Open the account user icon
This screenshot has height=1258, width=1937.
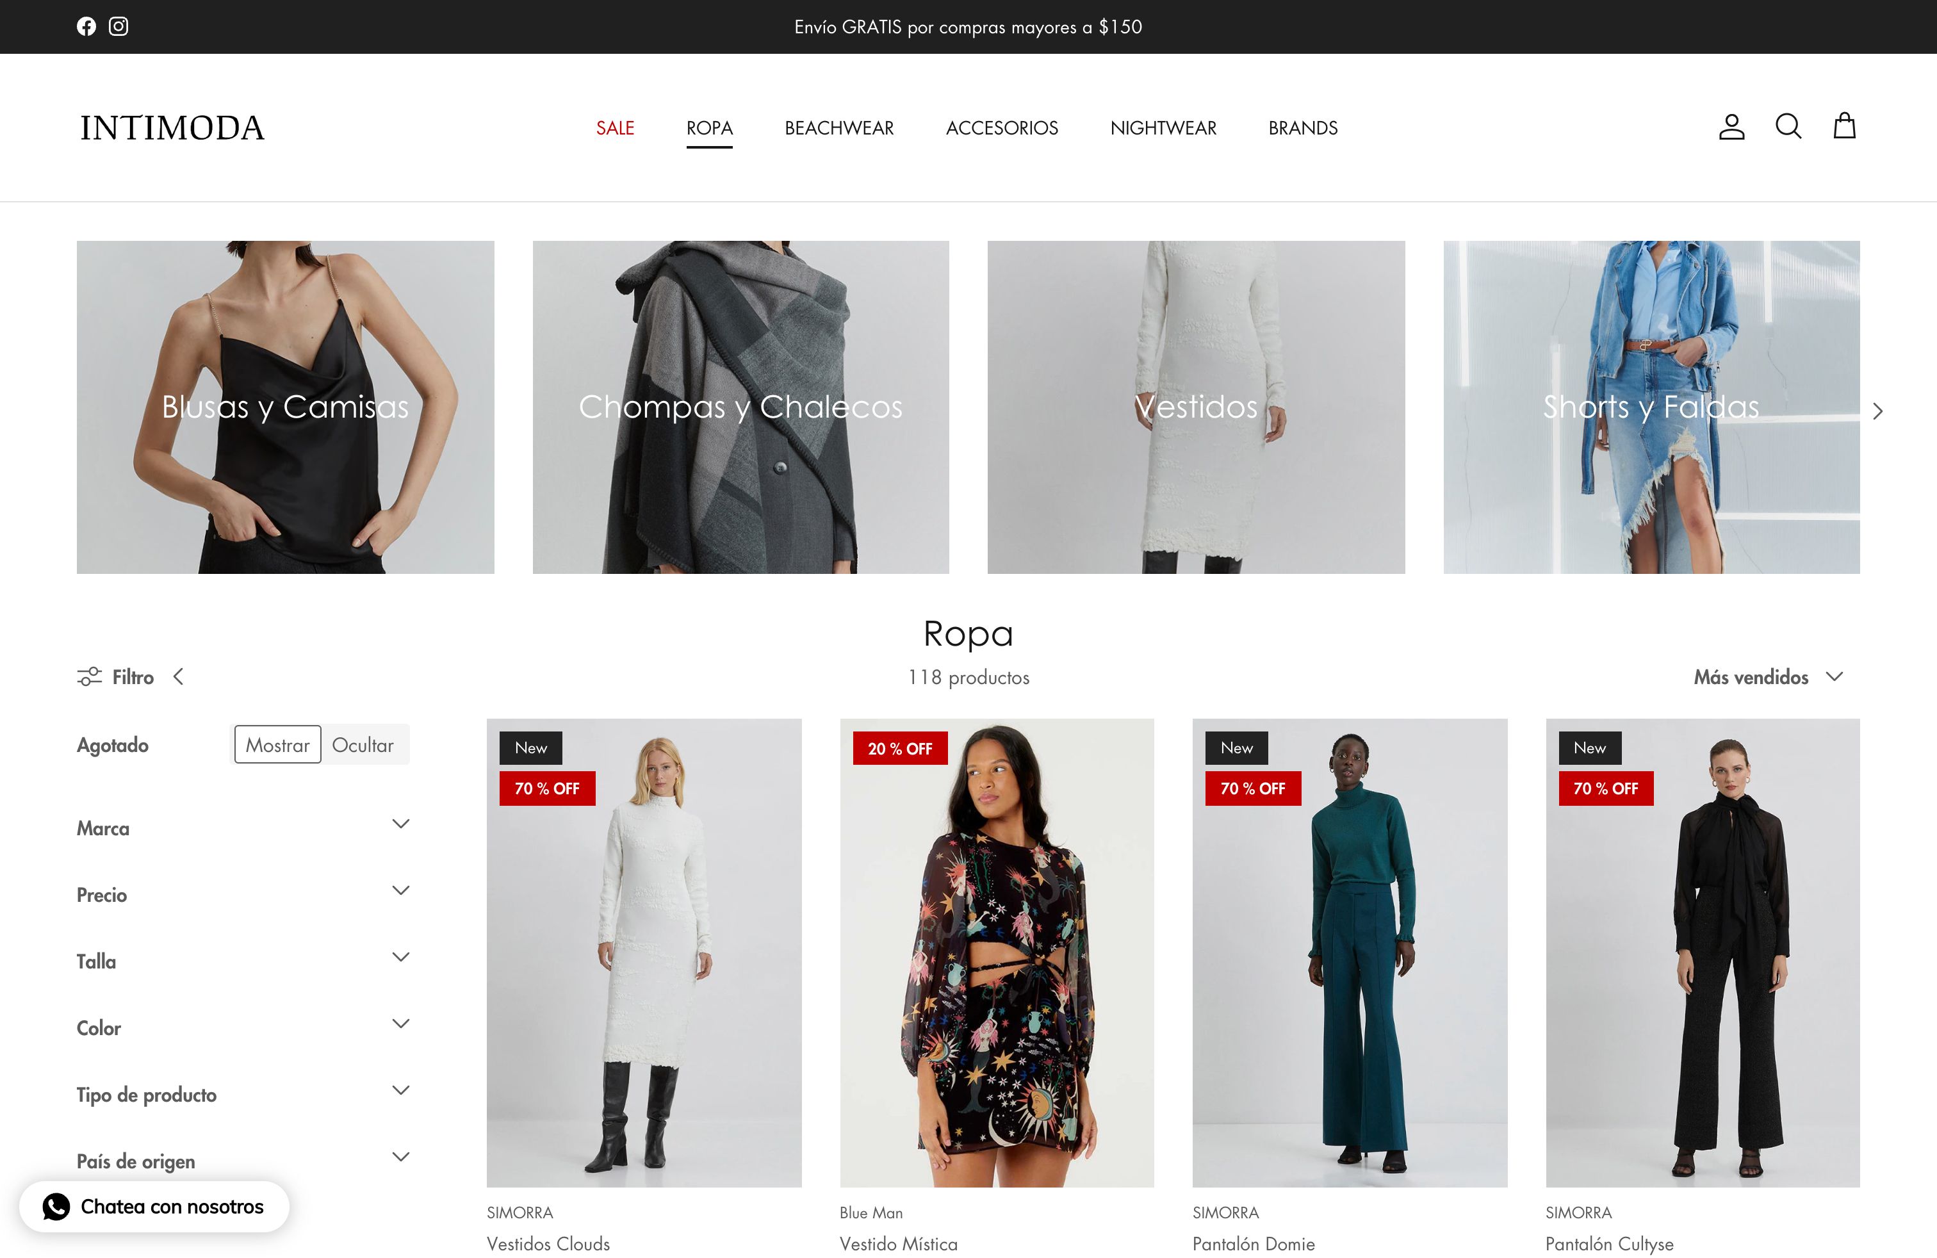pyautogui.click(x=1731, y=127)
